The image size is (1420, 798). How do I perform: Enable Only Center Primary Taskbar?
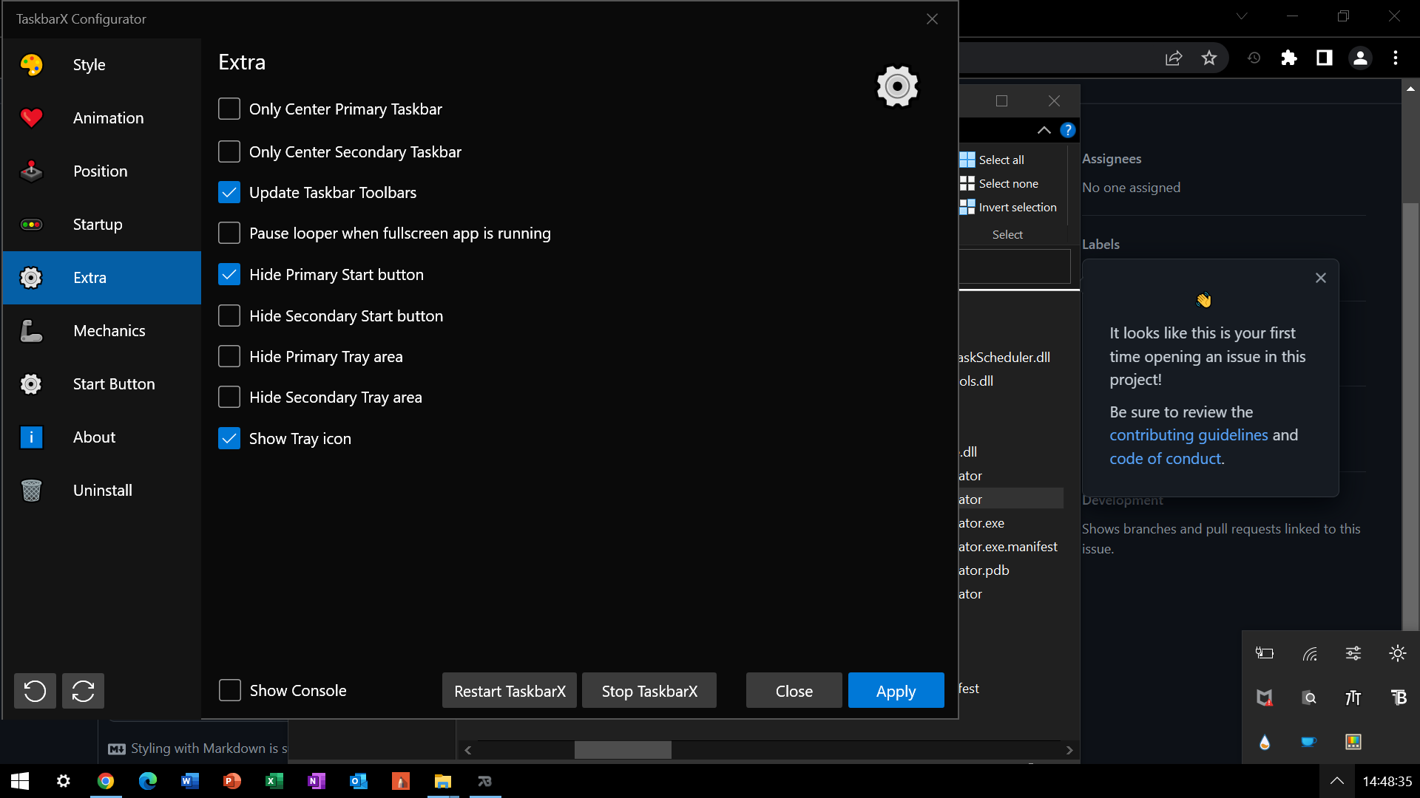(229, 109)
